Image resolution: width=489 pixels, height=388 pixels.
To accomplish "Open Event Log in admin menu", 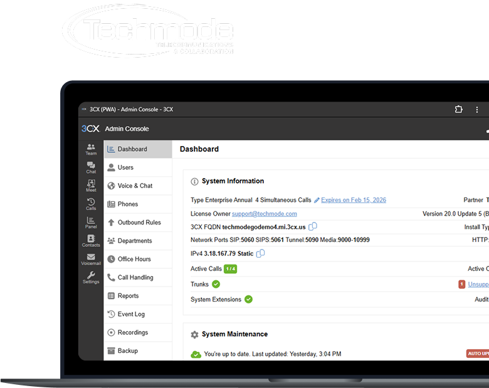I will [x=138, y=314].
